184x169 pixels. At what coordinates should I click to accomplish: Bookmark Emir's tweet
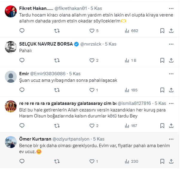click(162, 90)
